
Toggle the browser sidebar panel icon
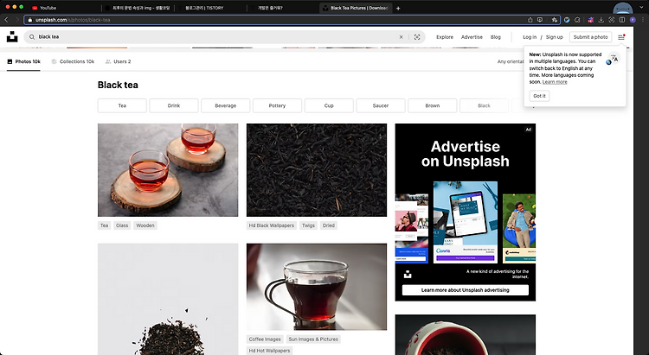(x=622, y=19)
